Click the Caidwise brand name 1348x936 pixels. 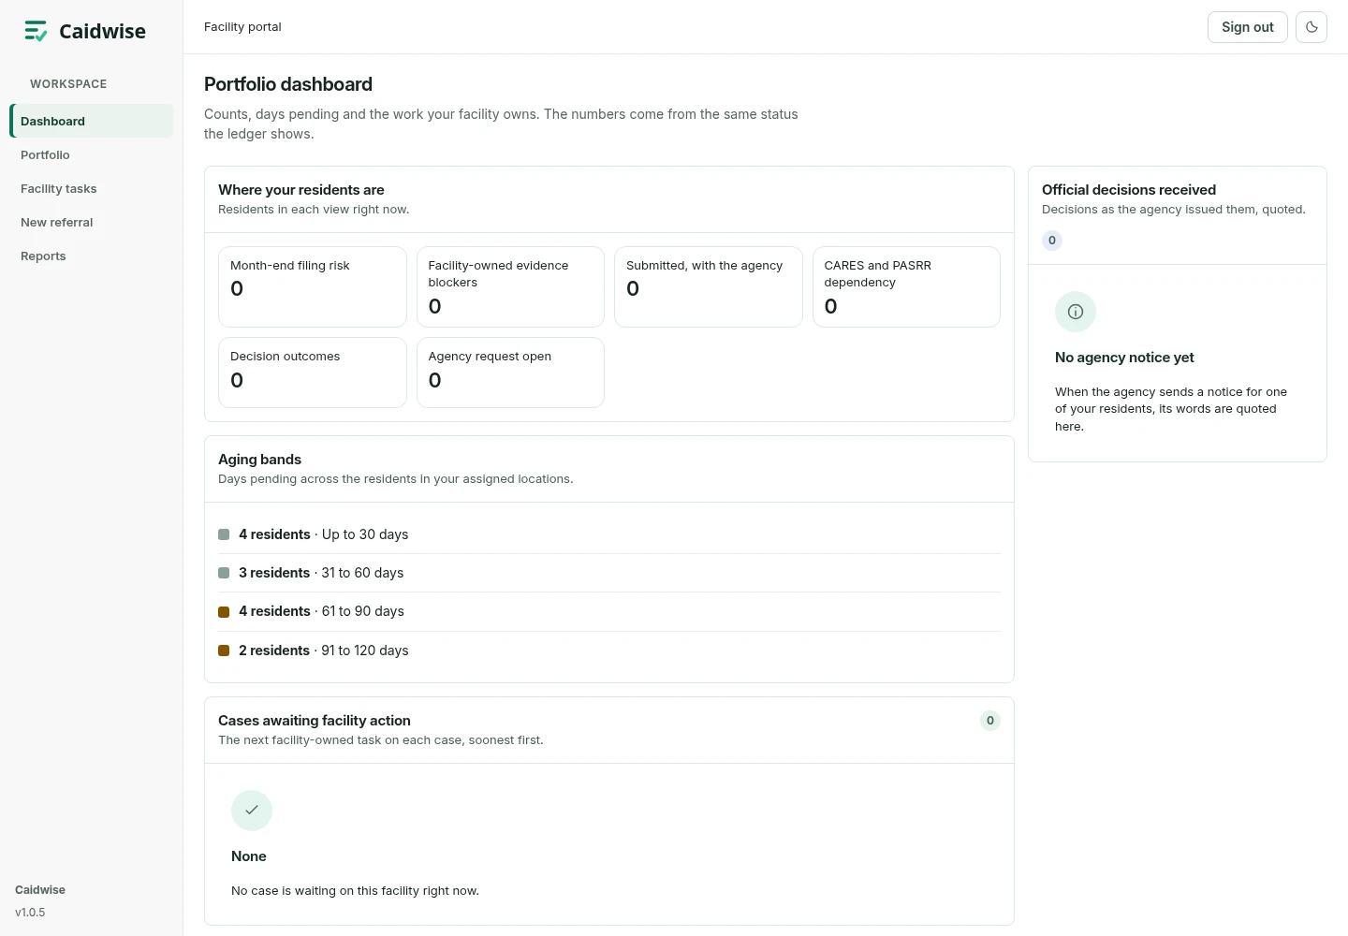[x=102, y=31]
